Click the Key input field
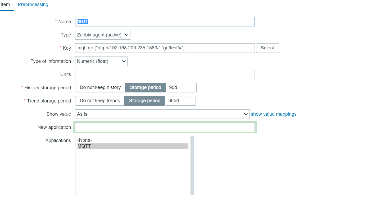This screenshot has width=367, height=197. click(x=165, y=48)
